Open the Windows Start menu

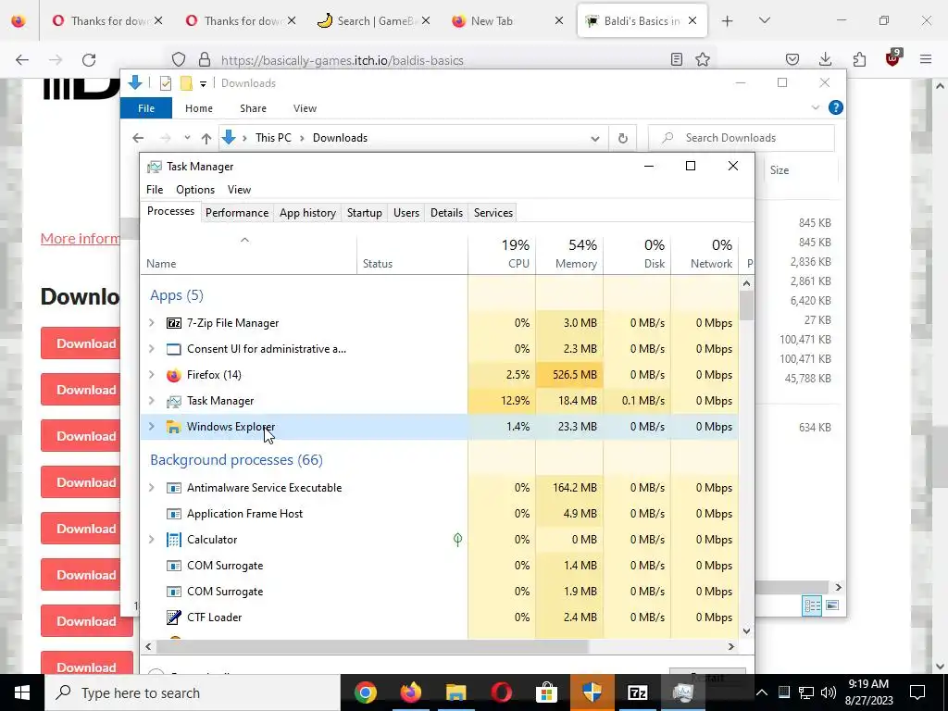tap(22, 692)
